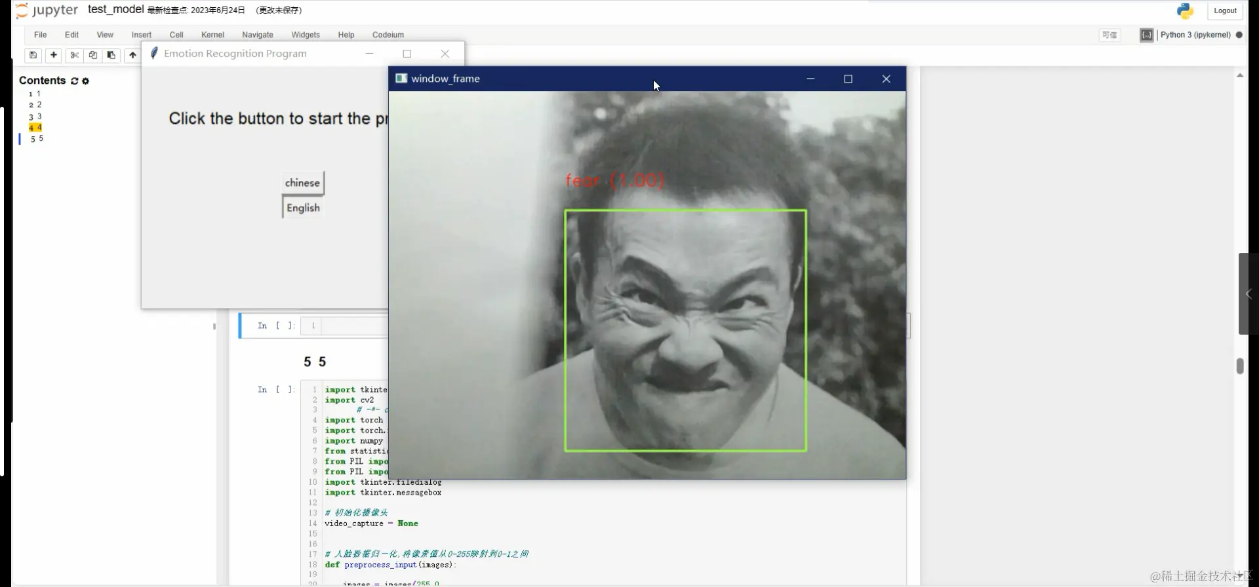
Task: Close the window_frame window
Action: [x=886, y=79]
